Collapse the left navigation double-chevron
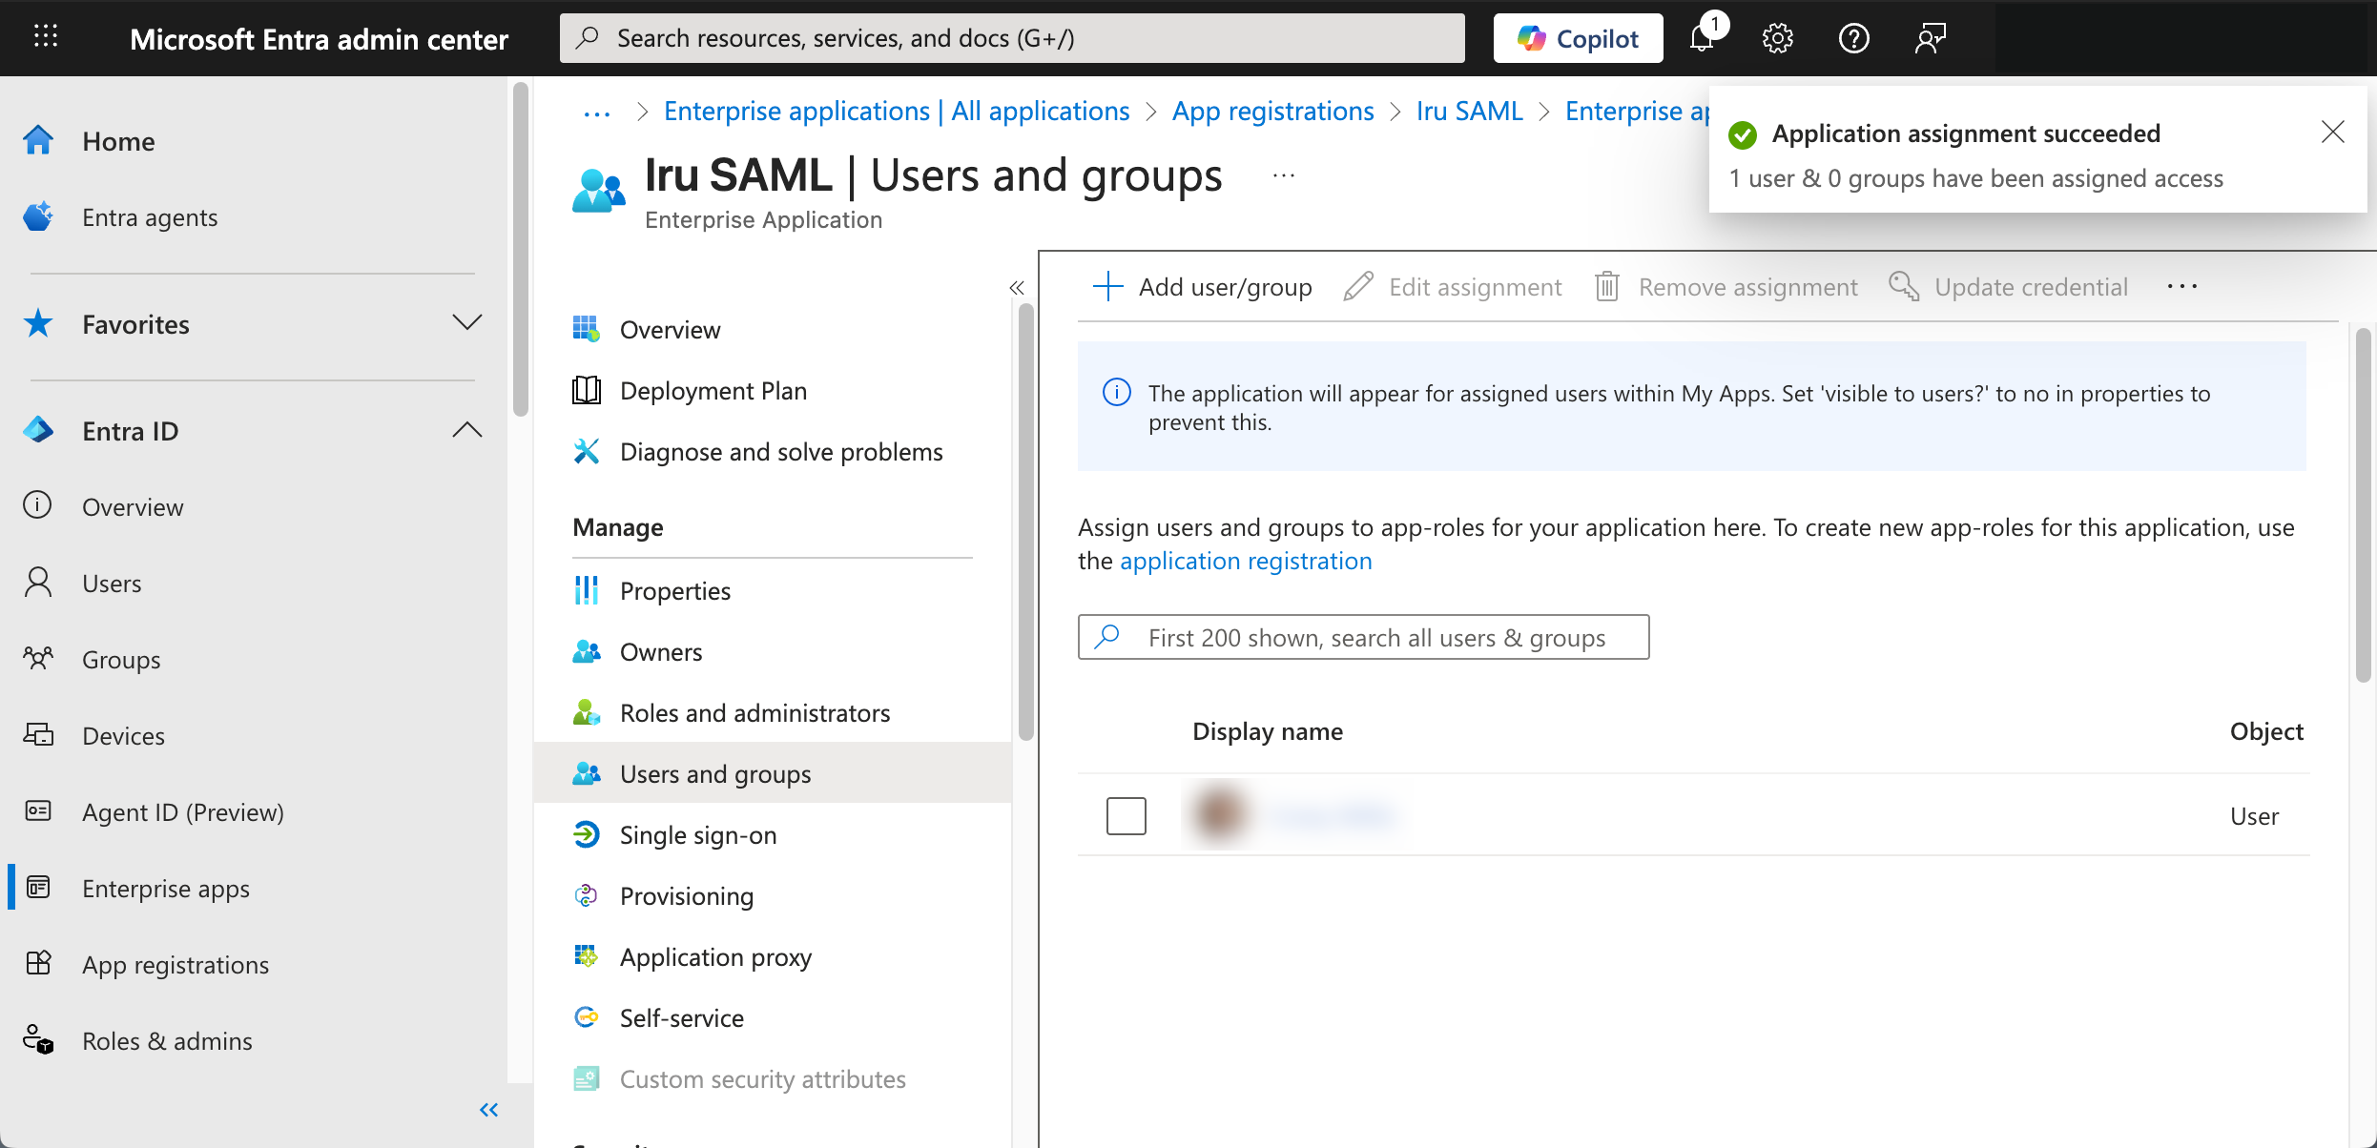 pos(488,1110)
